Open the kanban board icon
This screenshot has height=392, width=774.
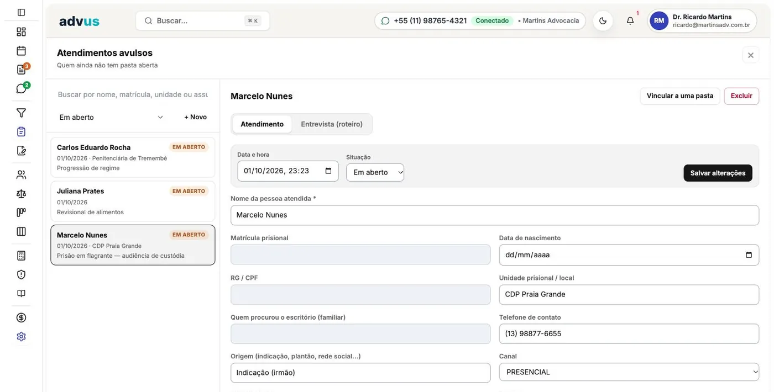21,213
